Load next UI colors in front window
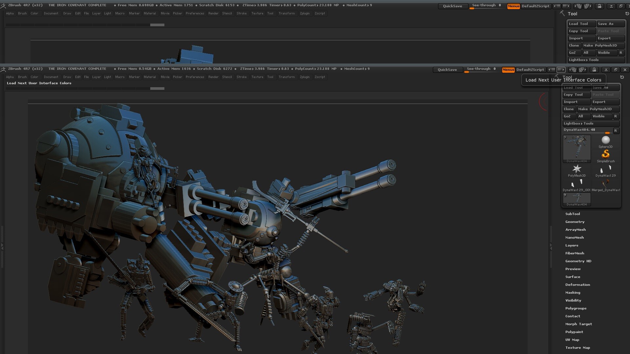 (561, 70)
